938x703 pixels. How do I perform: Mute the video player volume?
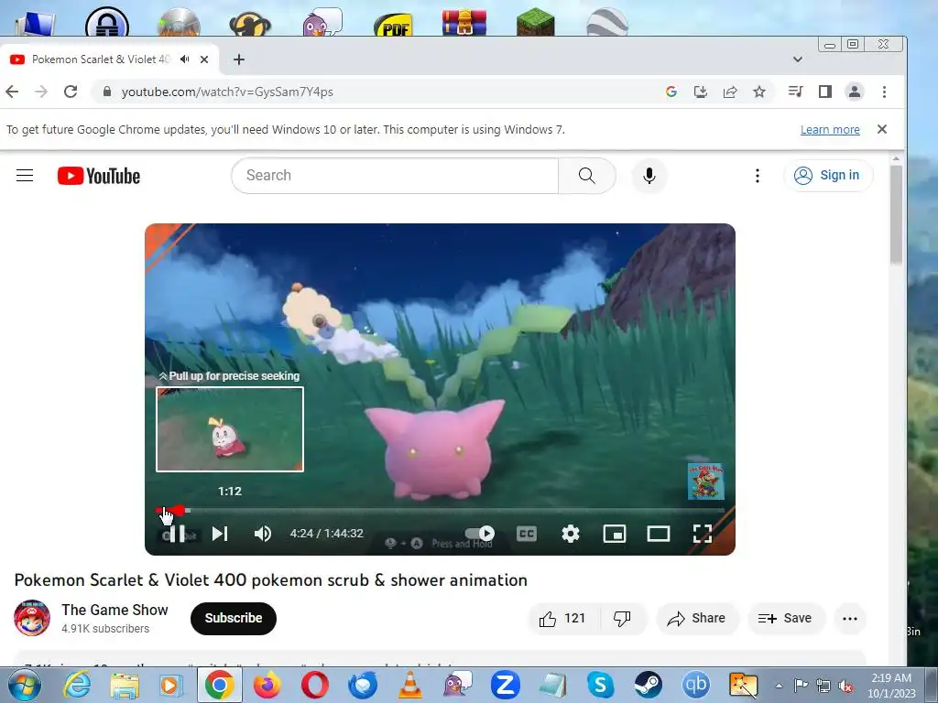pyautogui.click(x=263, y=534)
